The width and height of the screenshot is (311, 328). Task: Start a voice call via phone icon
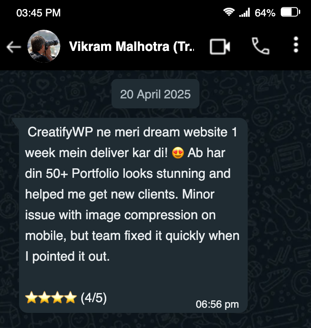coord(260,46)
